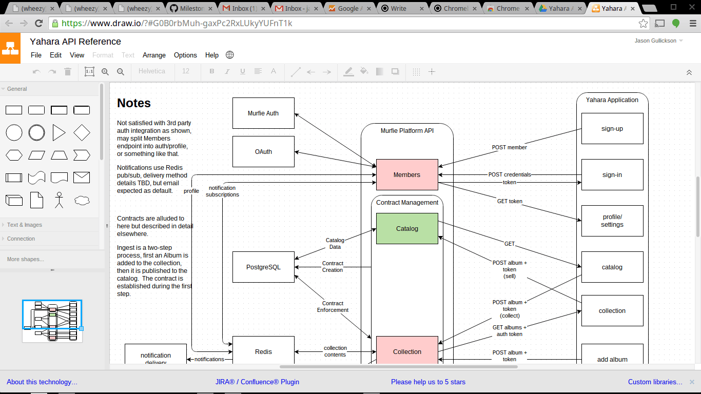701x394 pixels.
Task: Open the Helvetica font family dropdown
Action: click(152, 71)
